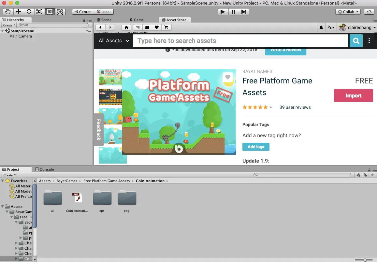Image resolution: width=377 pixels, height=262 pixels.
Task: Add asset to favorites with heart on preview
Action: pos(228,77)
